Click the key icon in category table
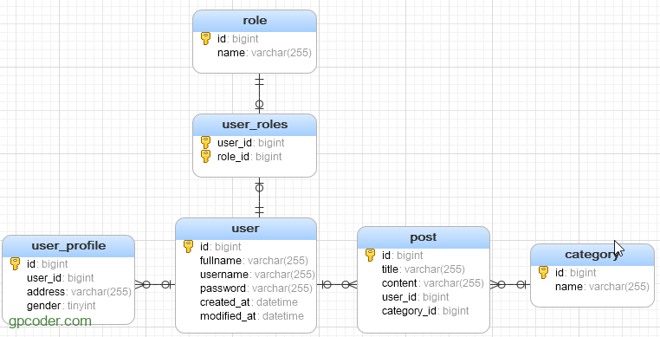This screenshot has width=660, height=337. tap(543, 273)
